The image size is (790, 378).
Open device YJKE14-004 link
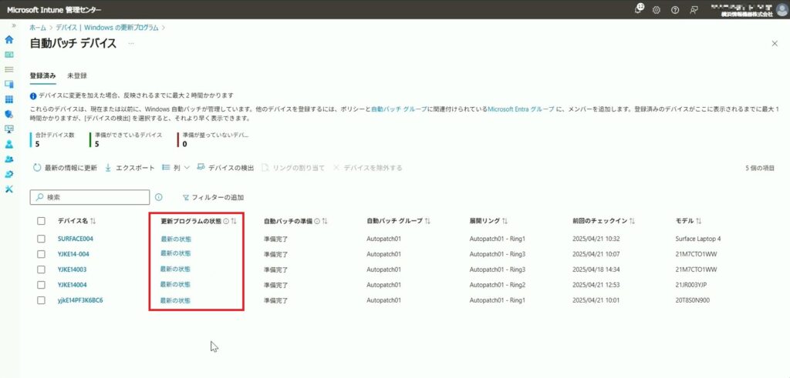click(73, 254)
